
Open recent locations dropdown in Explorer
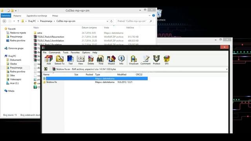[14, 21]
